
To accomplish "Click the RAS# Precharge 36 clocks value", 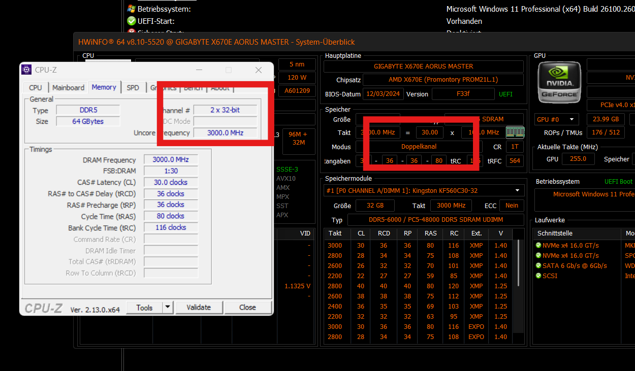I will point(171,205).
